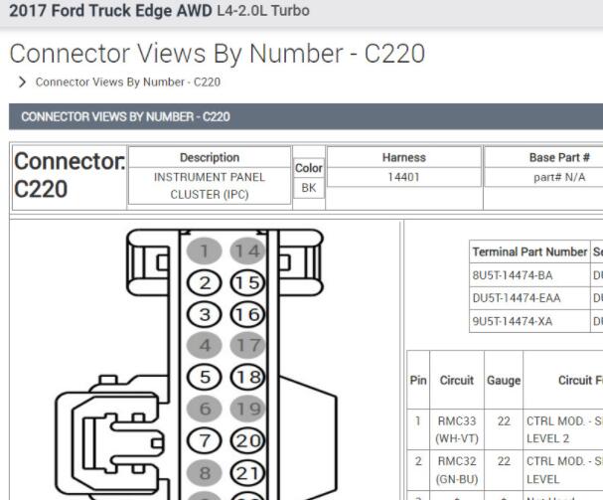Select terminal part number '9U5T-14474-XA'

(529, 321)
